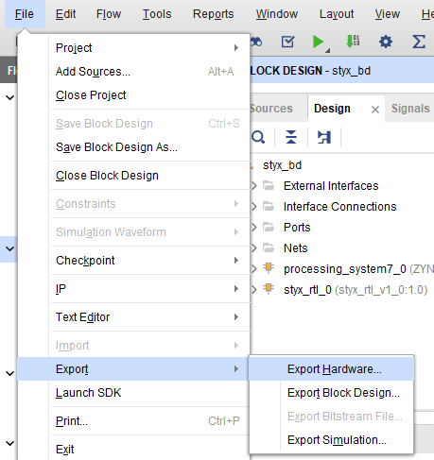
Task: Close the Design tab with X
Action: 375,110
